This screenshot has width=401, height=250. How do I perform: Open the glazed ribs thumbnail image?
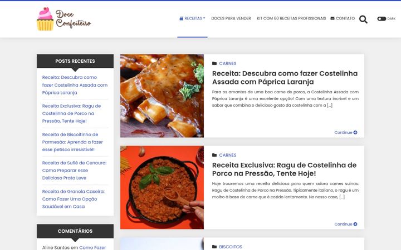[x=162, y=96]
